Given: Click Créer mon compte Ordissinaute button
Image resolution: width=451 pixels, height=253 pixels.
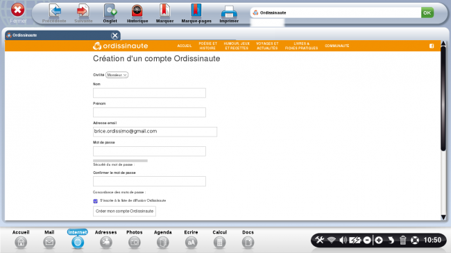Looking at the screenshot, I should tap(124, 211).
